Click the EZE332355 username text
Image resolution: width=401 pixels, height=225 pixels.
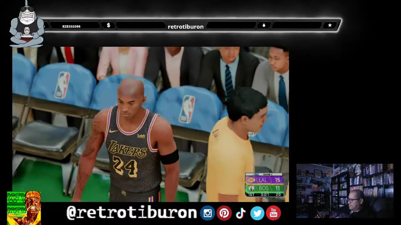[x=71, y=26]
